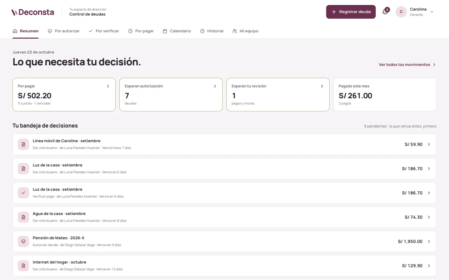Click Carolina's avatar circle
Image resolution: width=449 pixels, height=280 pixels.
click(401, 12)
